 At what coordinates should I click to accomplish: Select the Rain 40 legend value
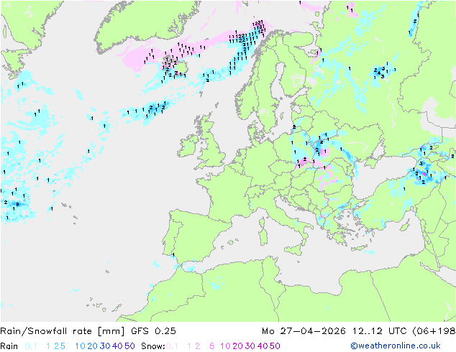point(117,346)
